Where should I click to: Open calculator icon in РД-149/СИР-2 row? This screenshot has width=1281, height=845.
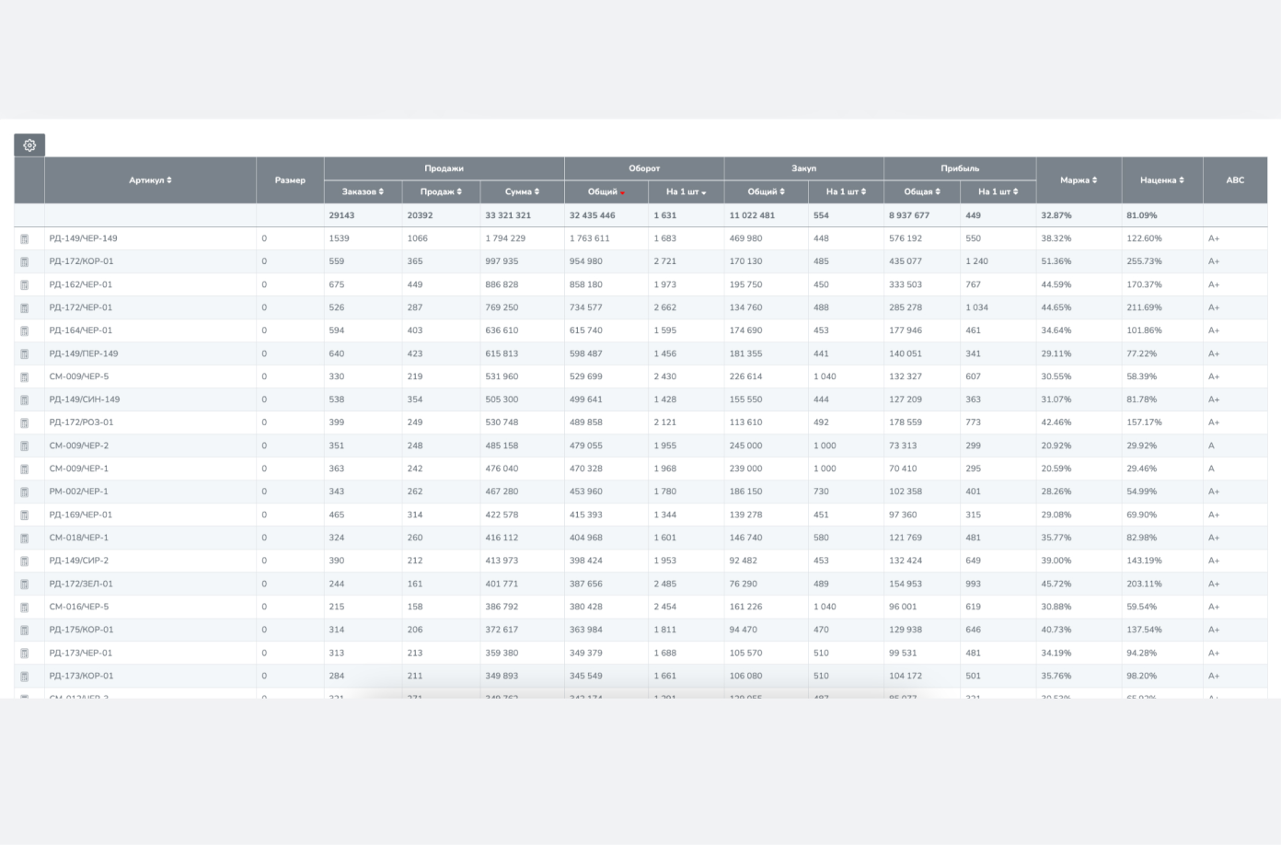point(25,561)
